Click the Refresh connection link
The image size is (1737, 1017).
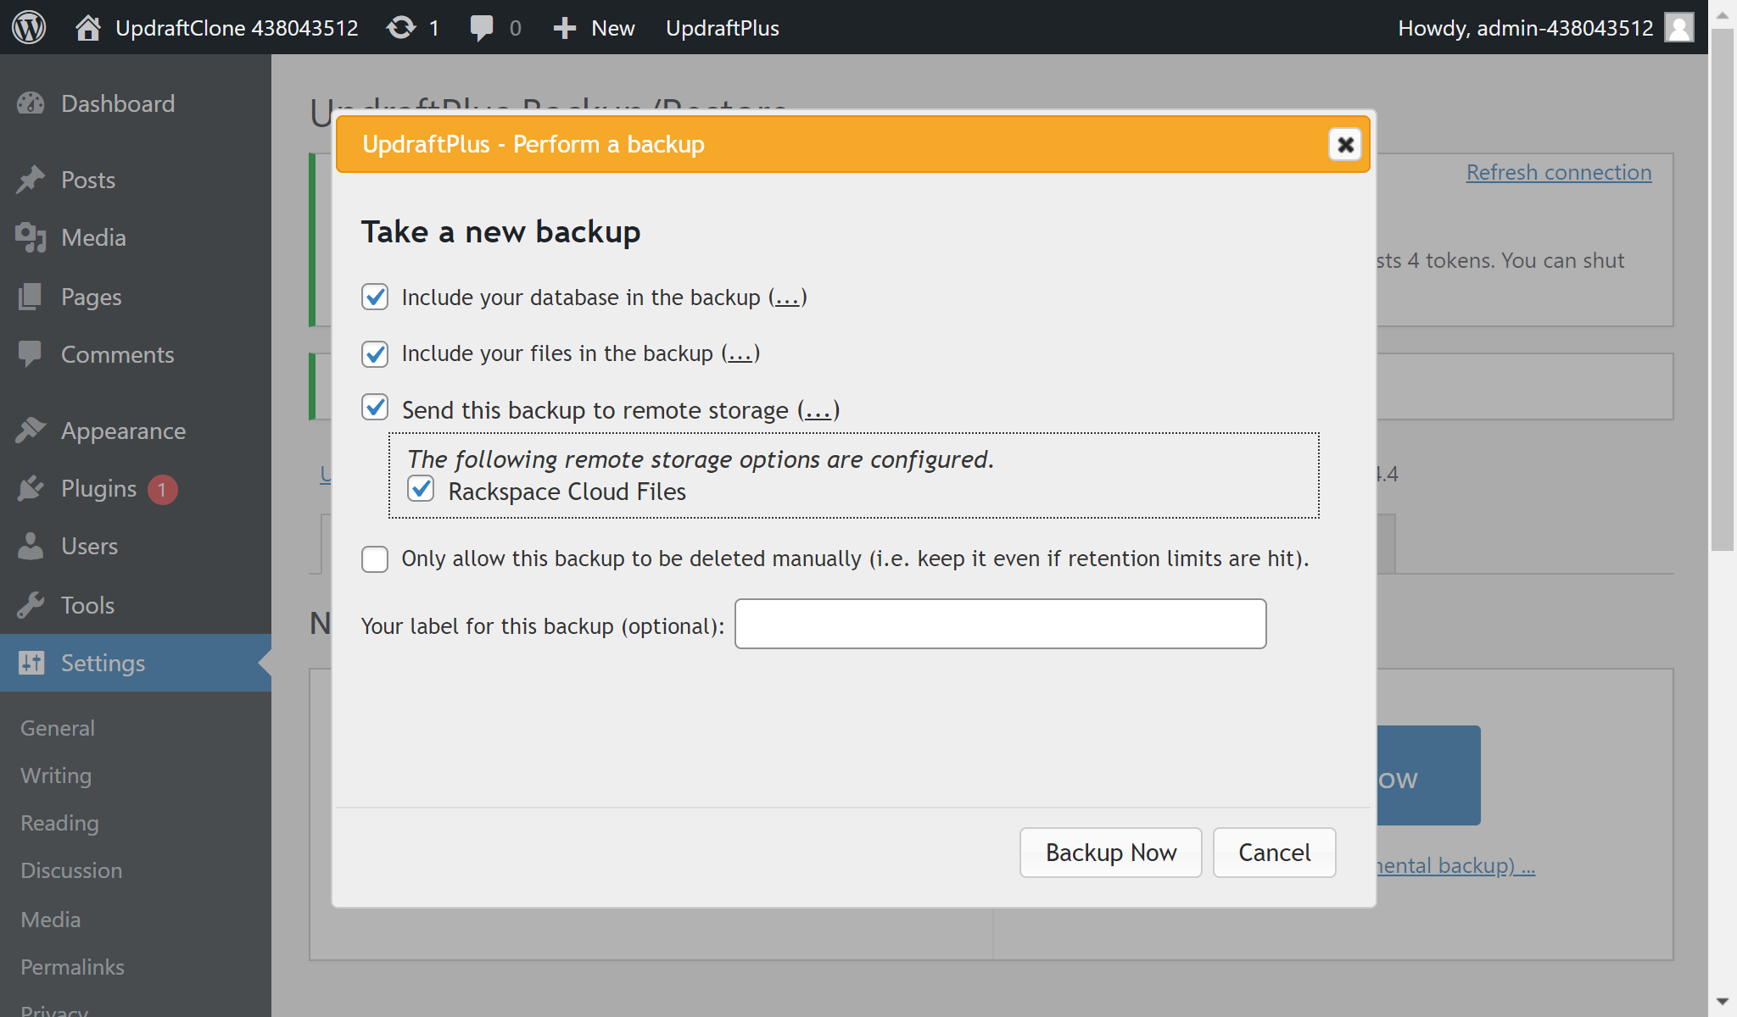[x=1558, y=172]
